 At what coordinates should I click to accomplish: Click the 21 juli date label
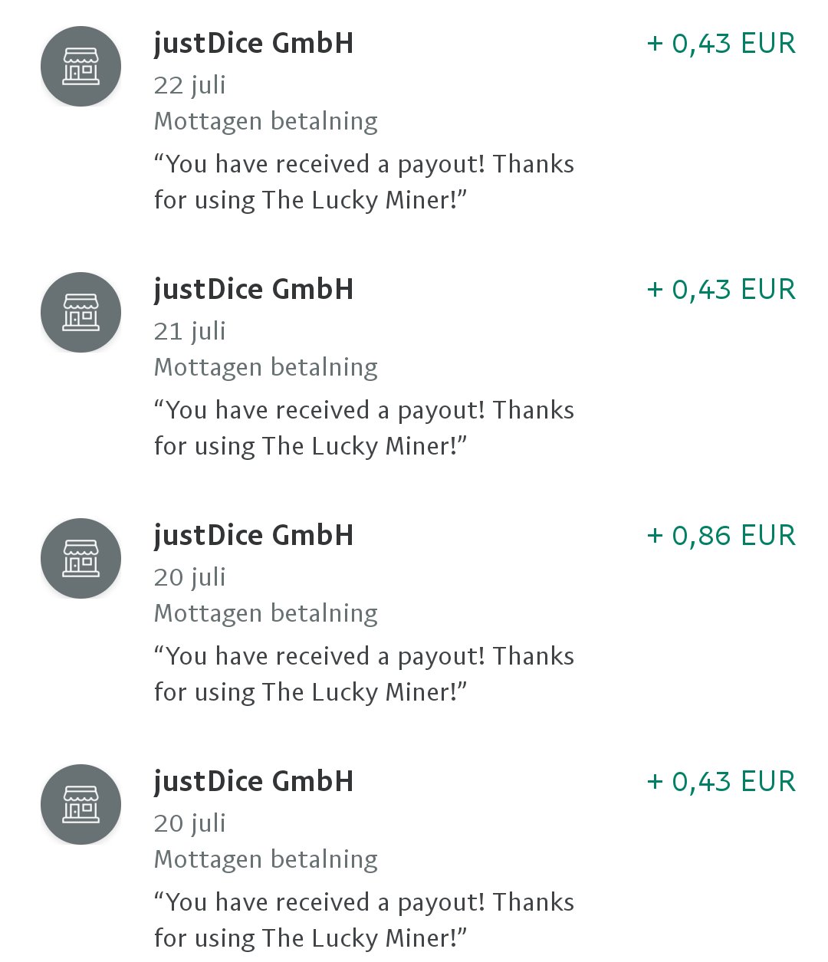(x=189, y=331)
